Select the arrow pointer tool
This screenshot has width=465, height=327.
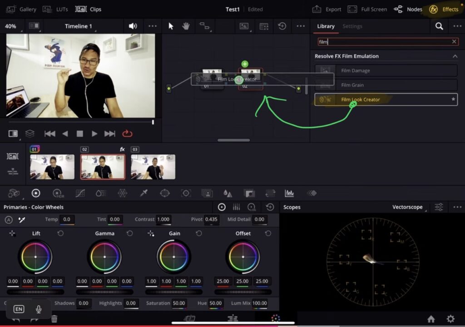pyautogui.click(x=171, y=26)
